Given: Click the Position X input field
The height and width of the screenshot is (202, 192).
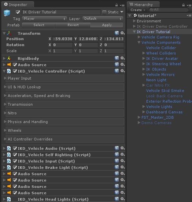Looking at the screenshot, I should (63, 39).
